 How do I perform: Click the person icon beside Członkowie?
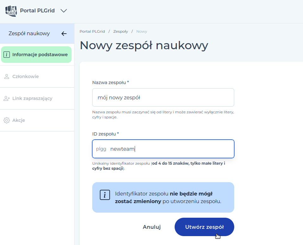(7, 76)
